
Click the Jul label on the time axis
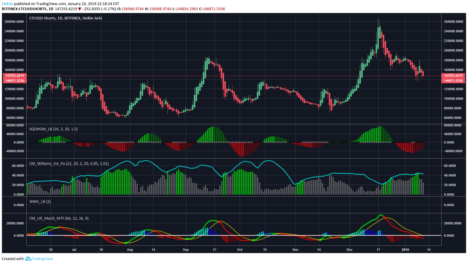pyautogui.click(x=74, y=250)
